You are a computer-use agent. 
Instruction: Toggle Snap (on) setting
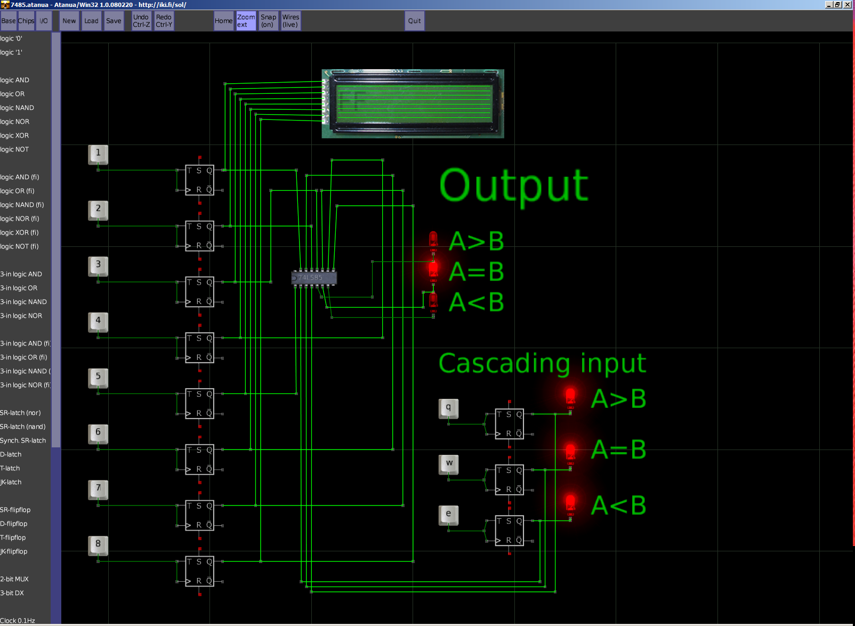point(268,21)
